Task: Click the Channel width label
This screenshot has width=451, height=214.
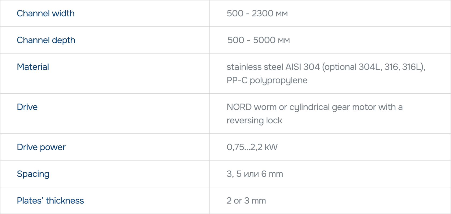Action: 46,13
